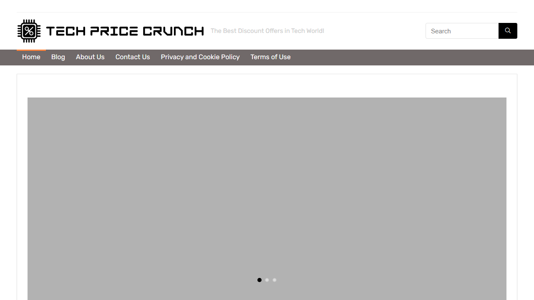This screenshot has height=300, width=534.
Task: View the Terms of Use page
Action: (x=270, y=57)
